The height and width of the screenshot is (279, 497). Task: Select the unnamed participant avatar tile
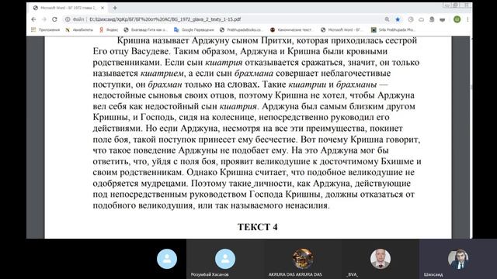click(x=167, y=259)
